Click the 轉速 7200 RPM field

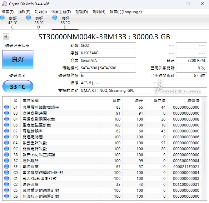click(192, 61)
